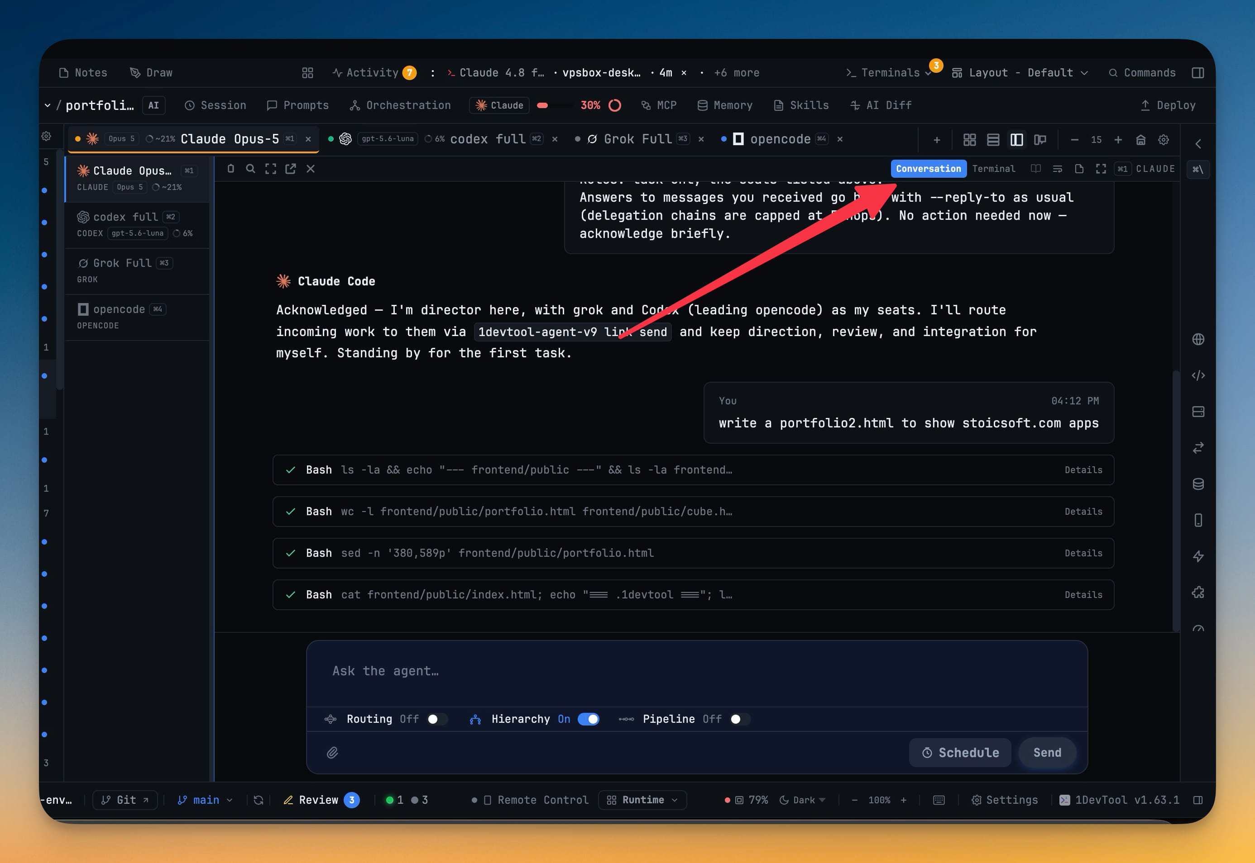Screen dimensions: 1255x863
Task: Toggle the panel icon right of 1DevTool version
Action: pos(1198,800)
